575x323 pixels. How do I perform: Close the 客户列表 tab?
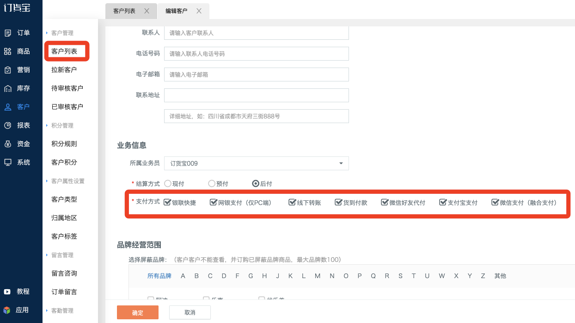(147, 11)
